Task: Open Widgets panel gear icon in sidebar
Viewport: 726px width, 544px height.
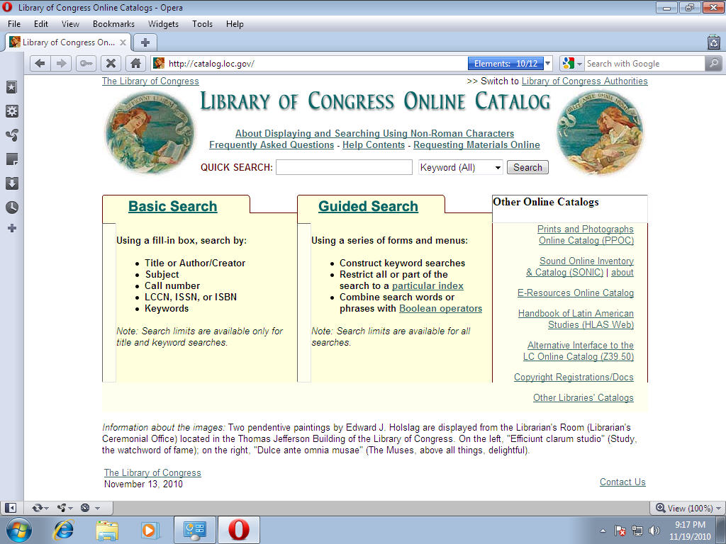Action: pyautogui.click(x=12, y=111)
